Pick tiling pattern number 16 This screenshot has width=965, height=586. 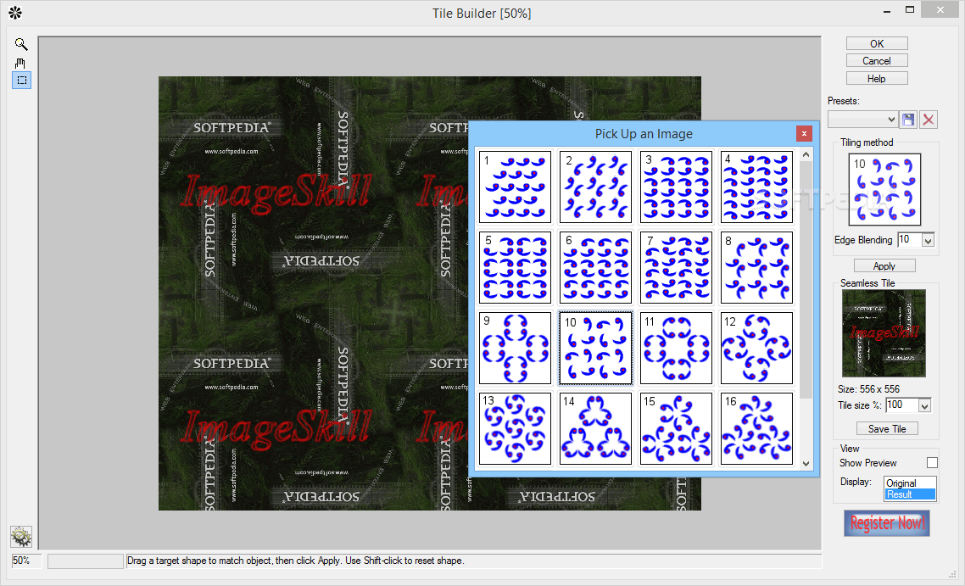757,428
